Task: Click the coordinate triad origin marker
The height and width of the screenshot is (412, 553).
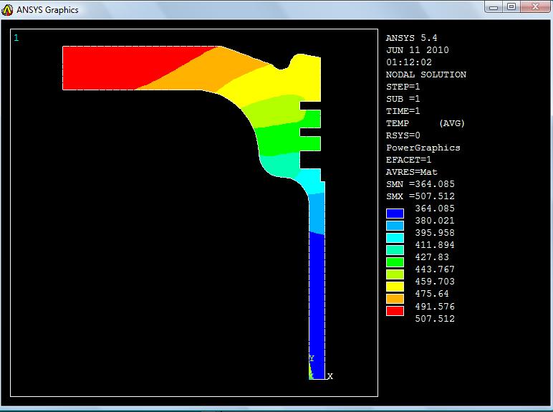Action: point(311,375)
